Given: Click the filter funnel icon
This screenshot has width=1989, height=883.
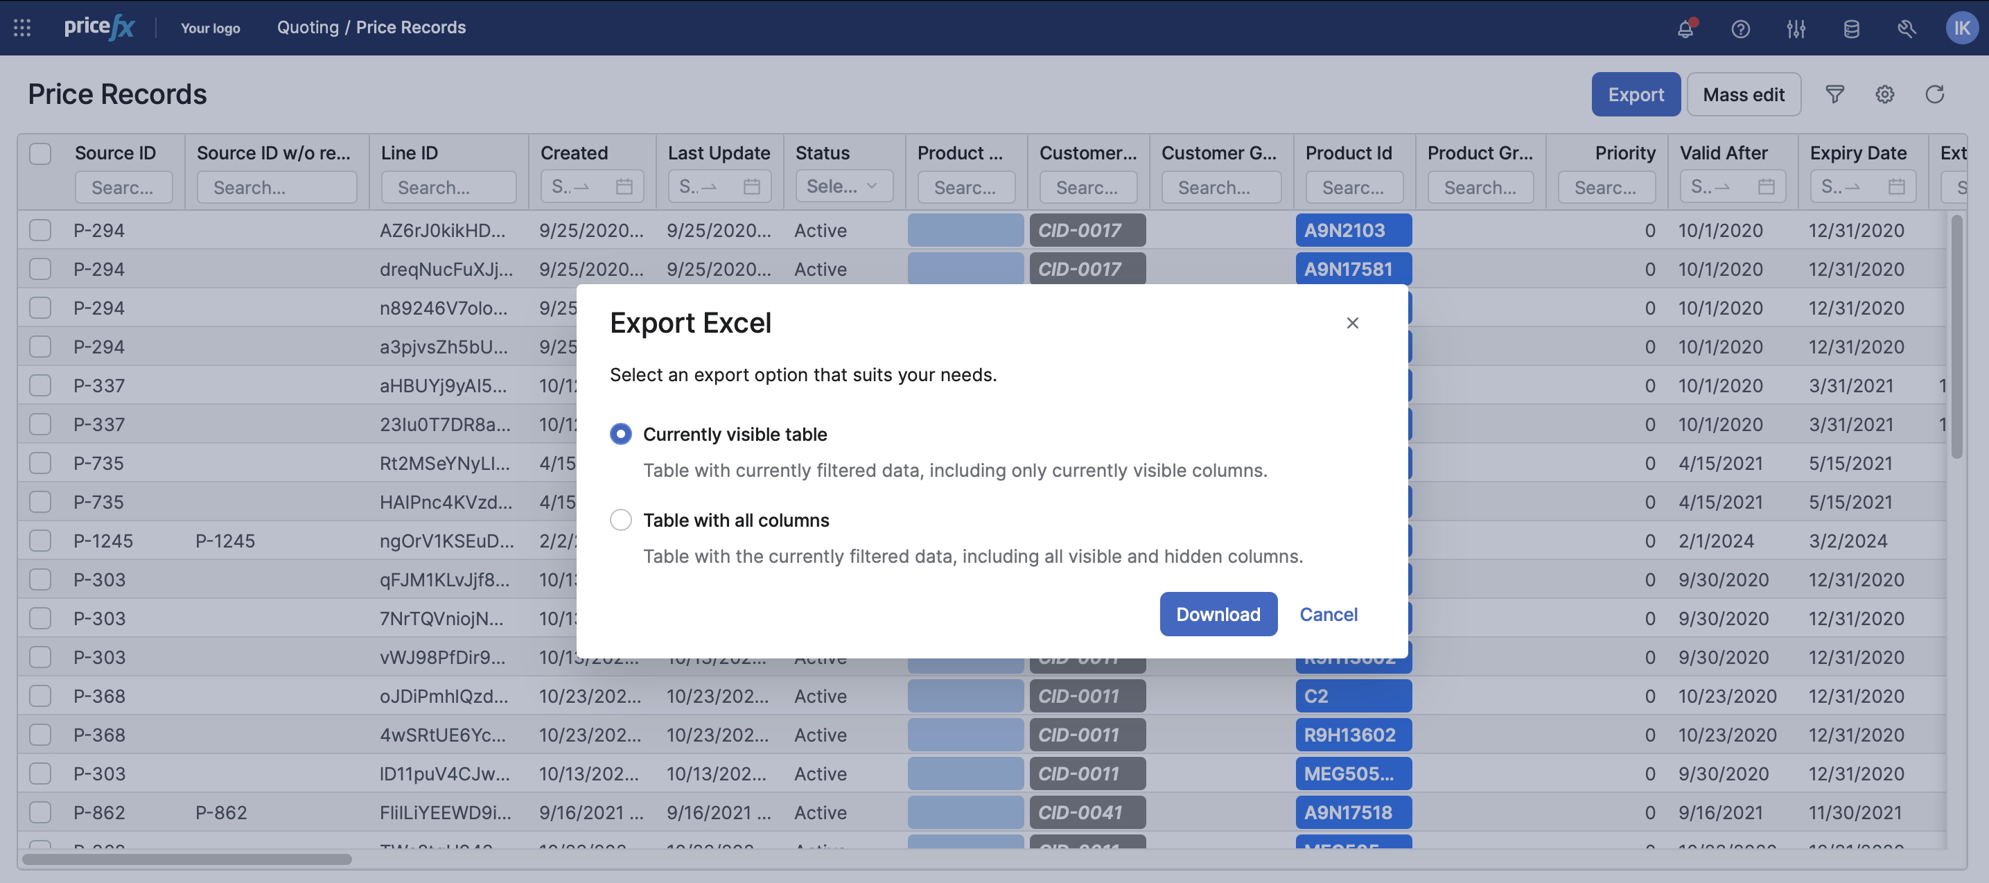Looking at the screenshot, I should [1834, 94].
